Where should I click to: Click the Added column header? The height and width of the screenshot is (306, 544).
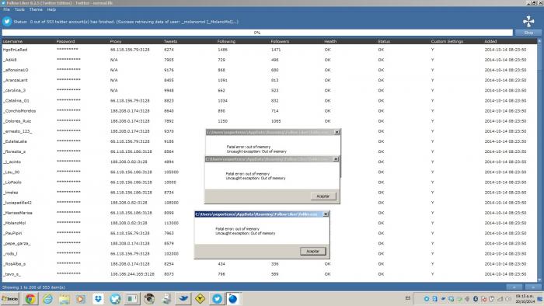[490, 41]
